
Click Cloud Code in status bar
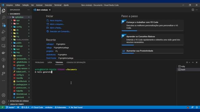tap(37, 107)
